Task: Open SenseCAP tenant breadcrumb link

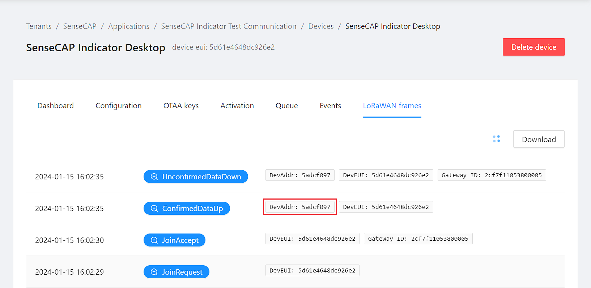Action: (80, 26)
